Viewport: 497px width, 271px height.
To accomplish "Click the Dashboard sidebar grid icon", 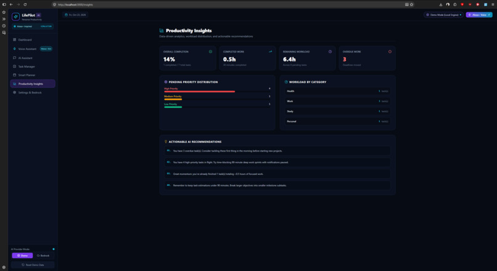I will (x=14, y=39).
